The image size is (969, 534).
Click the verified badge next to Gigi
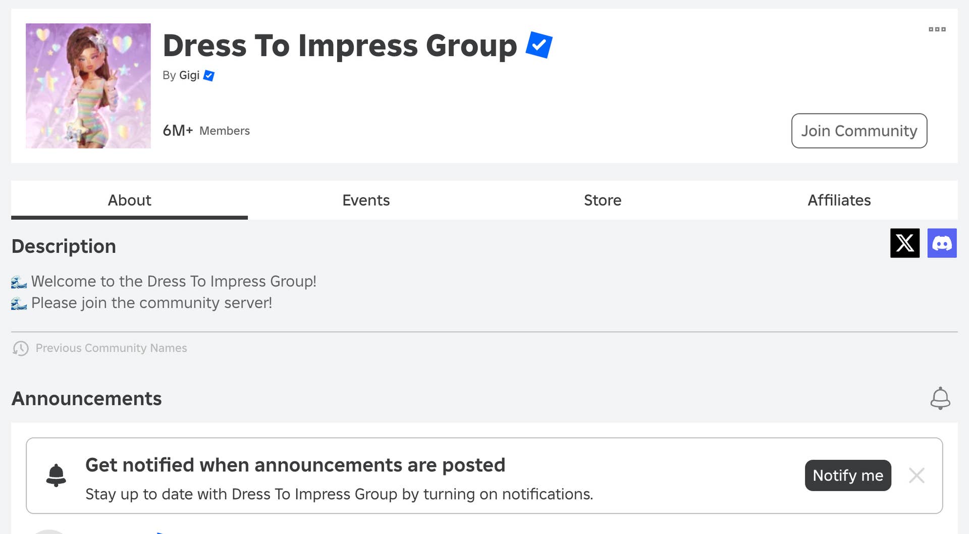(x=209, y=76)
